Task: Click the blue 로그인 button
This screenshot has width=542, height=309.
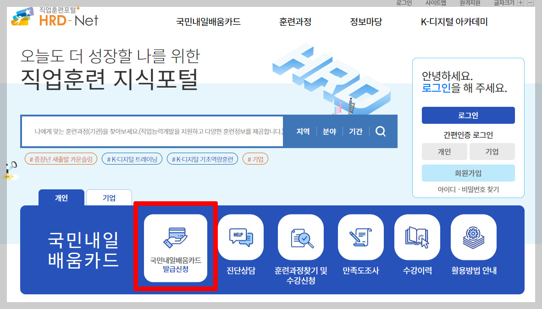Action: (x=468, y=116)
